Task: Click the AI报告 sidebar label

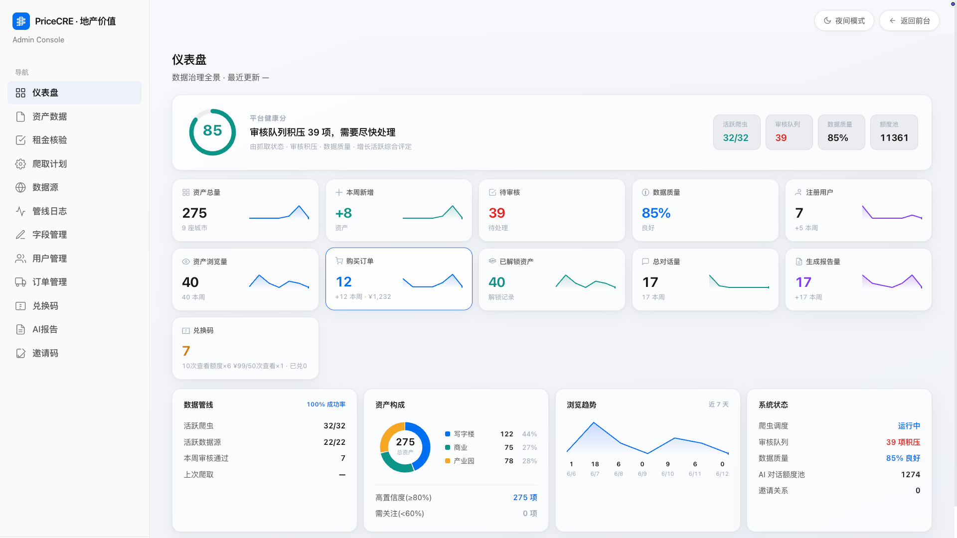Action: pos(45,329)
